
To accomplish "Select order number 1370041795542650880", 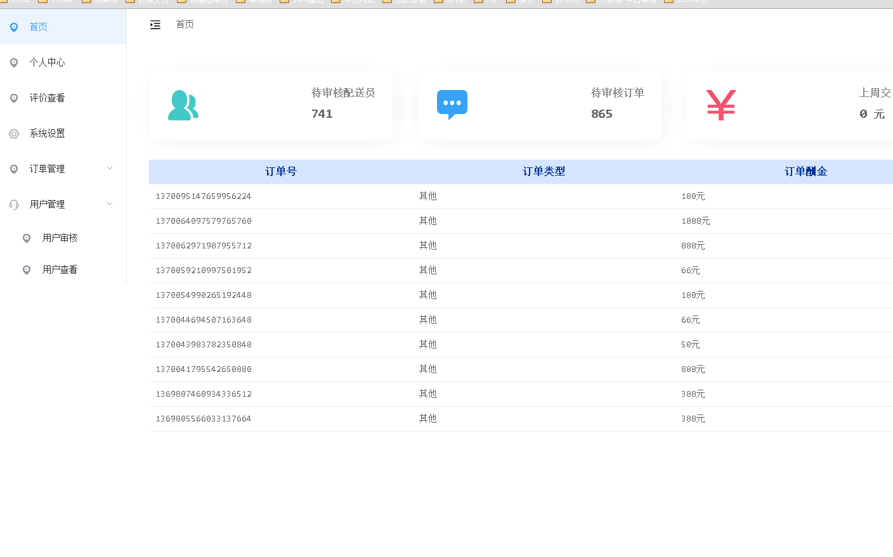I will (x=204, y=369).
